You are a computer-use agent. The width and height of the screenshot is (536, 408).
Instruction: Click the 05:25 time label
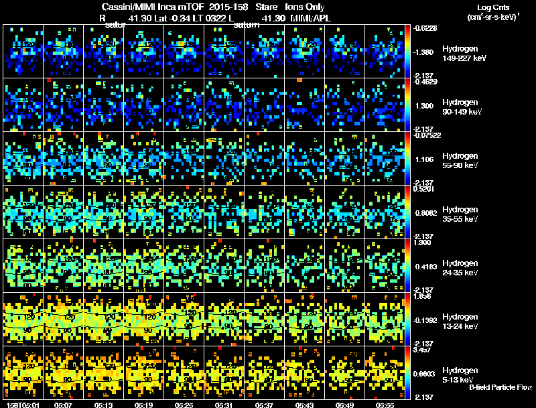point(184,405)
